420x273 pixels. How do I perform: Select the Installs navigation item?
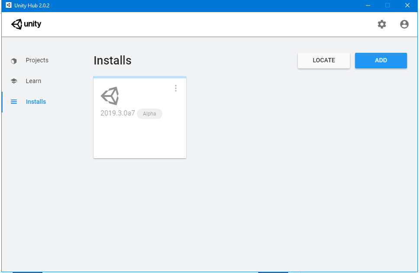click(36, 102)
